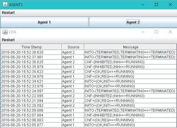Open Restart menu in LOG window
Image resolution: width=177 pixels, height=128 pixels.
tap(8, 40)
